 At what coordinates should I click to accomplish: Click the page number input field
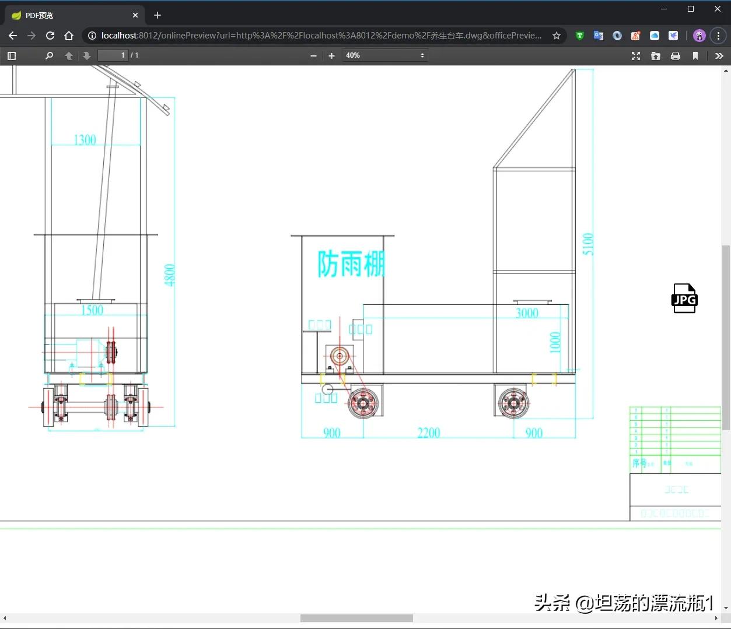pos(113,55)
